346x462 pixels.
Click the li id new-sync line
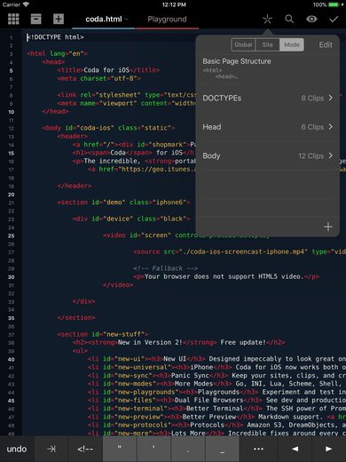(216, 376)
